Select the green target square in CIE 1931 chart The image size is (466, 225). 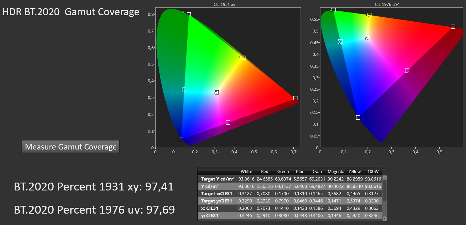click(189, 14)
